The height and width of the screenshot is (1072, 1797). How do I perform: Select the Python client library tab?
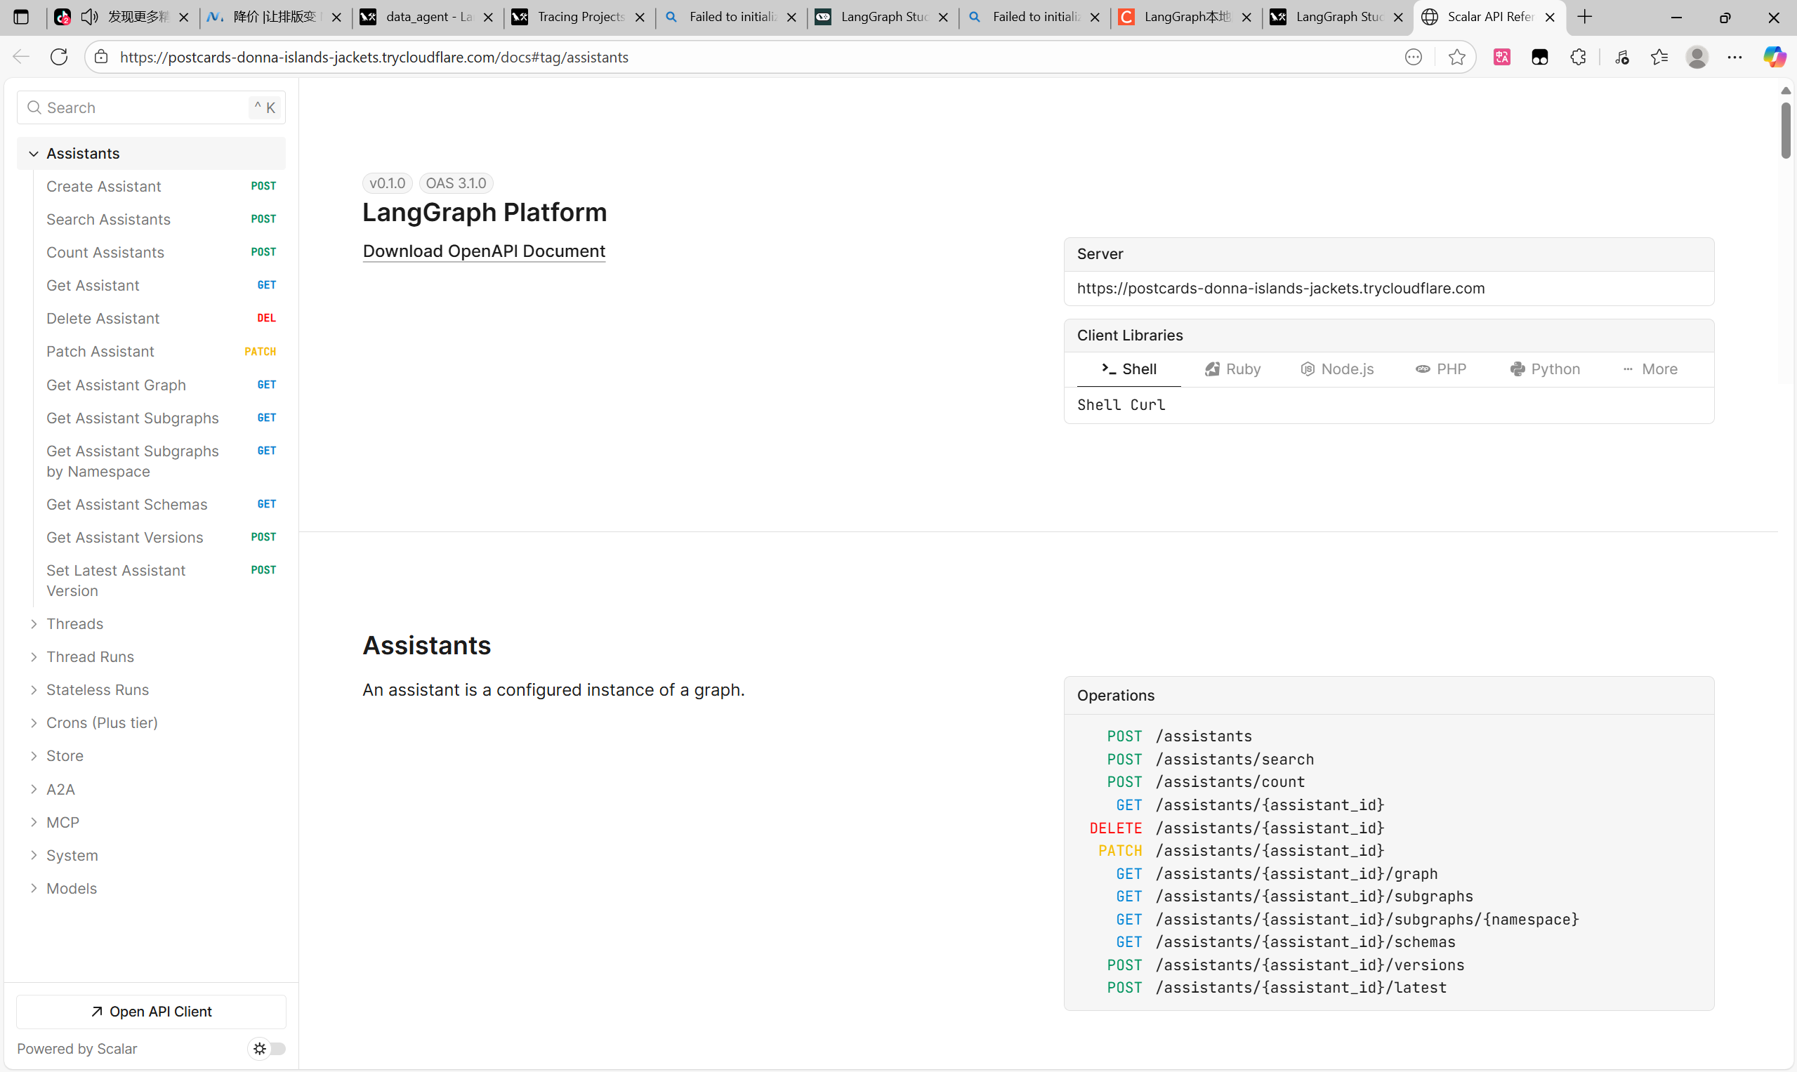coord(1545,369)
